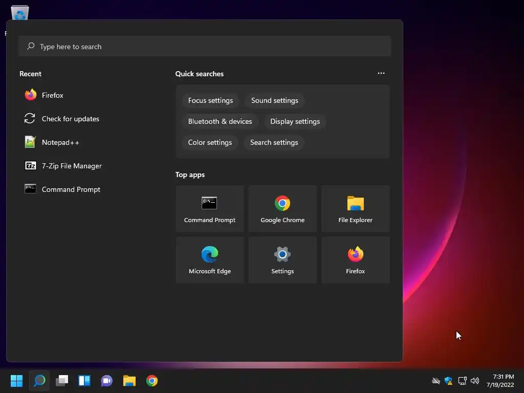This screenshot has width=524, height=393.
Task: Select Color settings quick search
Action: click(210, 143)
